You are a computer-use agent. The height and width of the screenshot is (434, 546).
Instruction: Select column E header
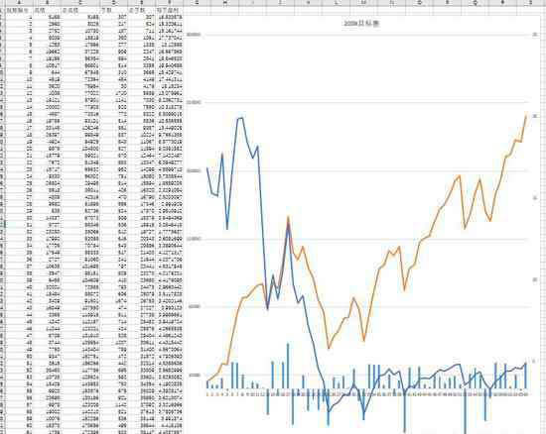click(141, 3)
